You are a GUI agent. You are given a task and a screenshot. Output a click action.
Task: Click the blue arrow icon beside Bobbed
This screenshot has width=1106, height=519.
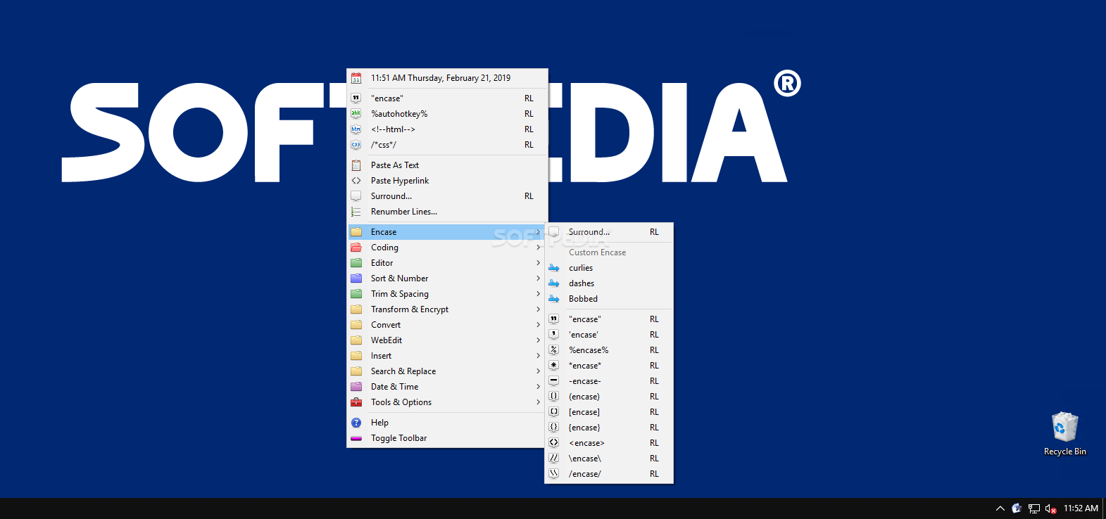(x=554, y=299)
